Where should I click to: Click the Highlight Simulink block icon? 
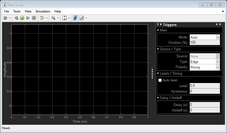pyautogui.click(x=42, y=18)
